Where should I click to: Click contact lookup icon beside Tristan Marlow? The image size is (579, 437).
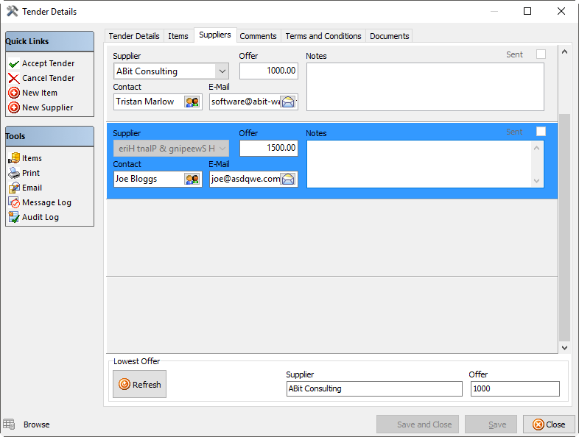point(192,102)
